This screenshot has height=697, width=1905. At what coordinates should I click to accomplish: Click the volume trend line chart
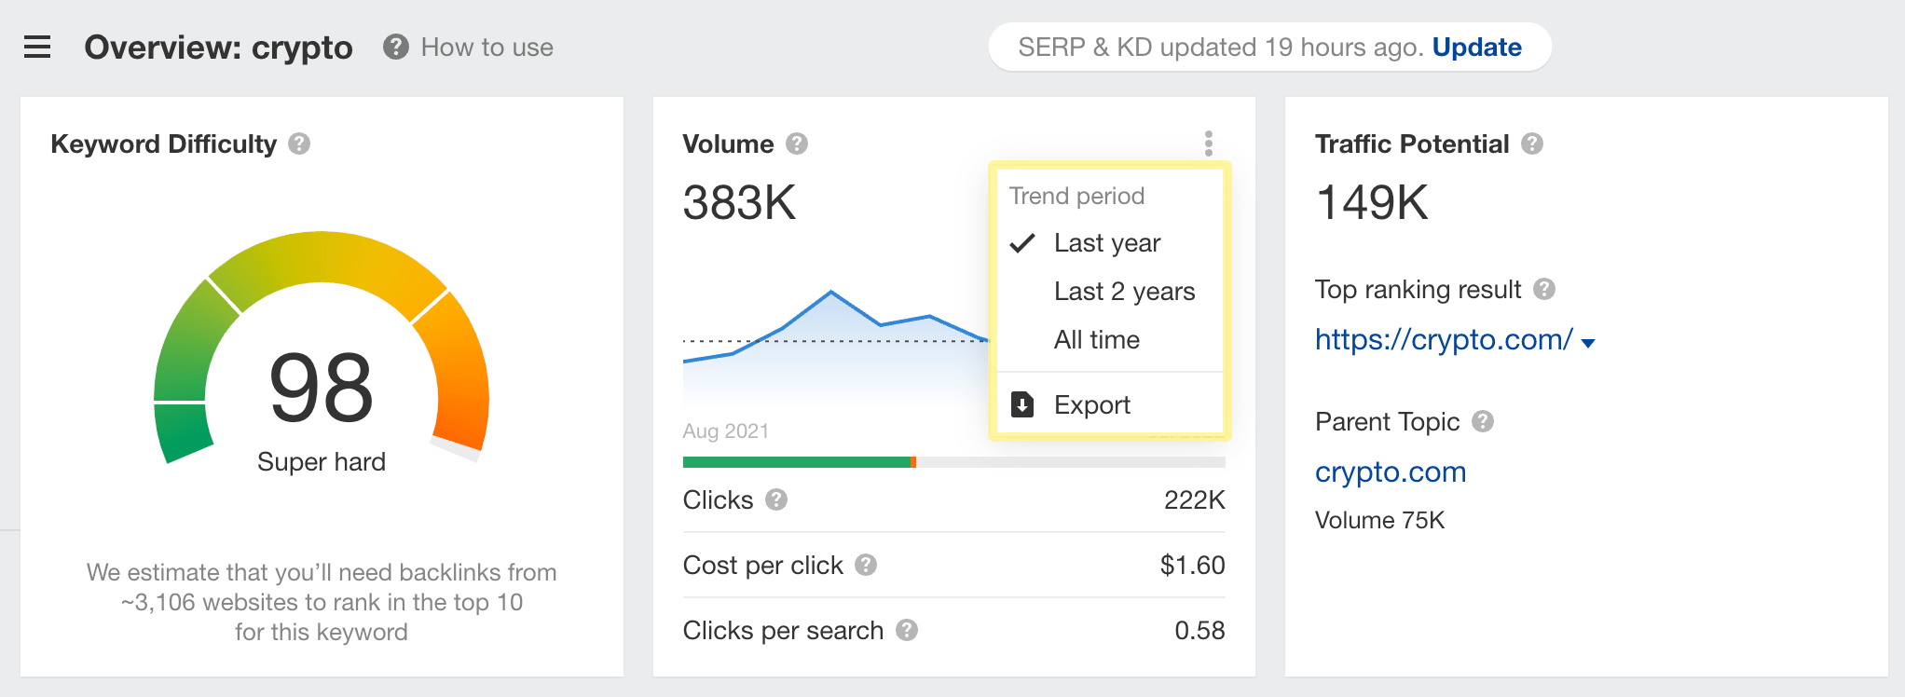point(835,349)
